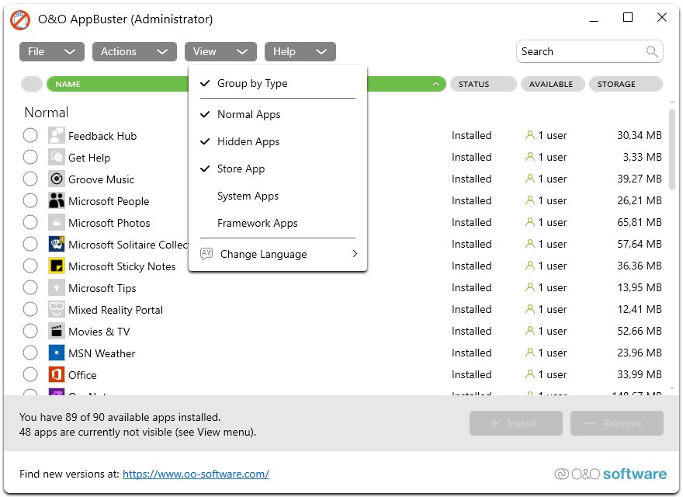Uncheck Hidden Apps in View menu

248,141
